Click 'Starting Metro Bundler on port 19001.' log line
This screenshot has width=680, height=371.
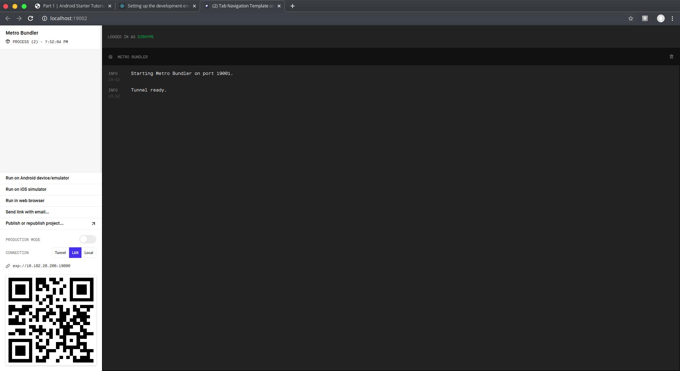182,73
